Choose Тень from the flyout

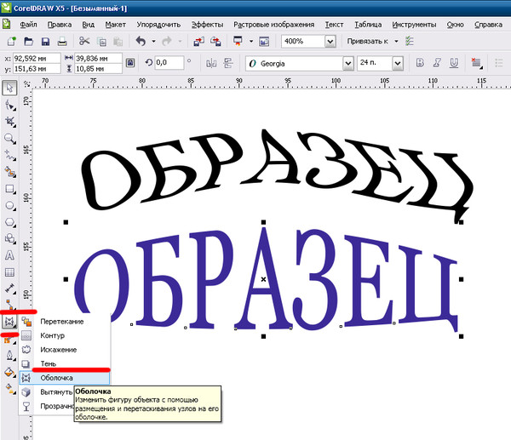(64, 363)
